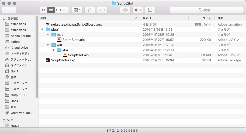
Task: Open Adobe Scripts in the sidebar
Action: point(20,36)
